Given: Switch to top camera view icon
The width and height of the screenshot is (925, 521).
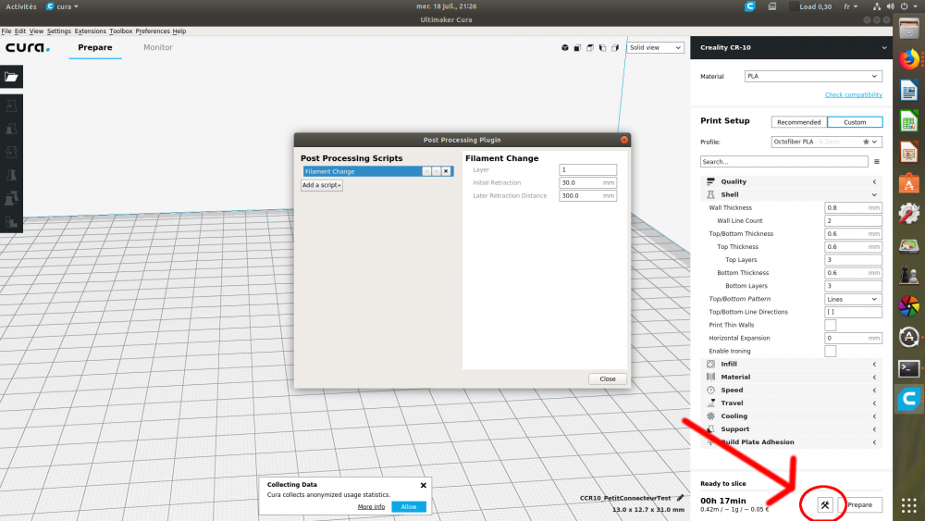Looking at the screenshot, I should coord(590,48).
